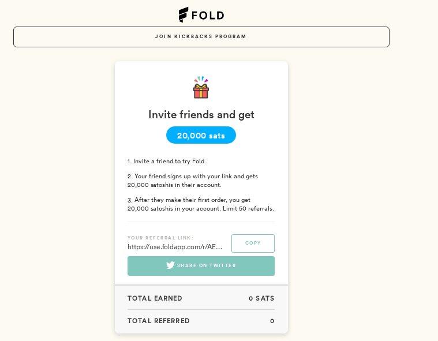Viewport: 438px width, 341px height.
Task: Click the Total Earned row label
Action: (x=155, y=298)
